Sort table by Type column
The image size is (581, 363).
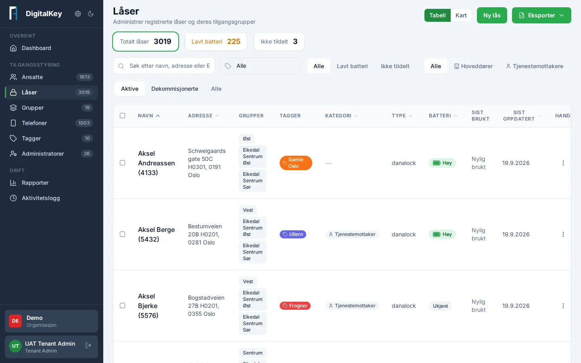point(402,116)
